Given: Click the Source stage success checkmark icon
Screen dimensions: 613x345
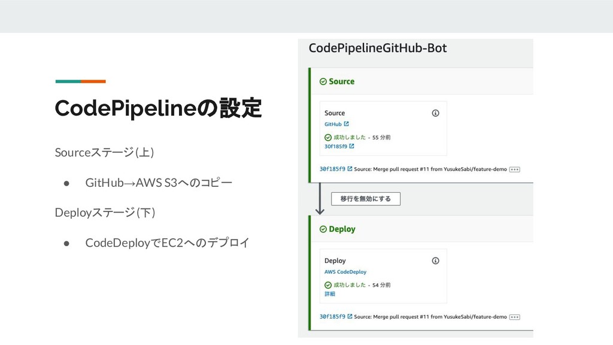Looking at the screenshot, I should pyautogui.click(x=323, y=81).
